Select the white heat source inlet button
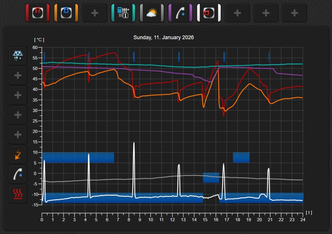This screenshot has width=332, height=234. (209, 13)
